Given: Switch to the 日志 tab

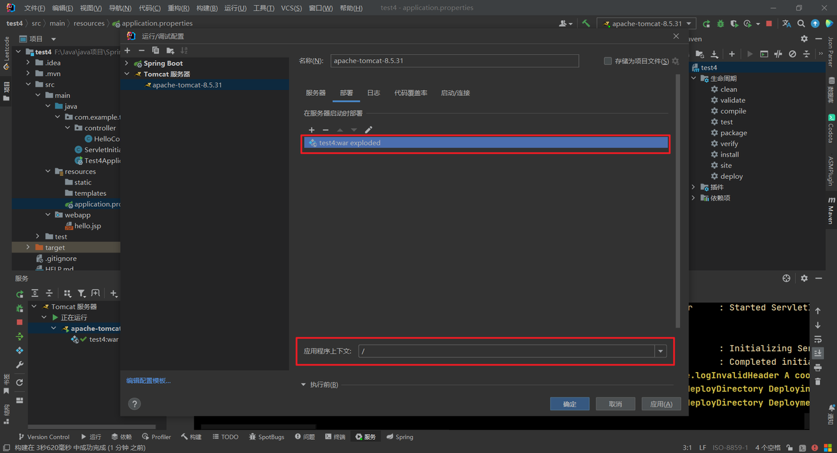Looking at the screenshot, I should point(373,93).
